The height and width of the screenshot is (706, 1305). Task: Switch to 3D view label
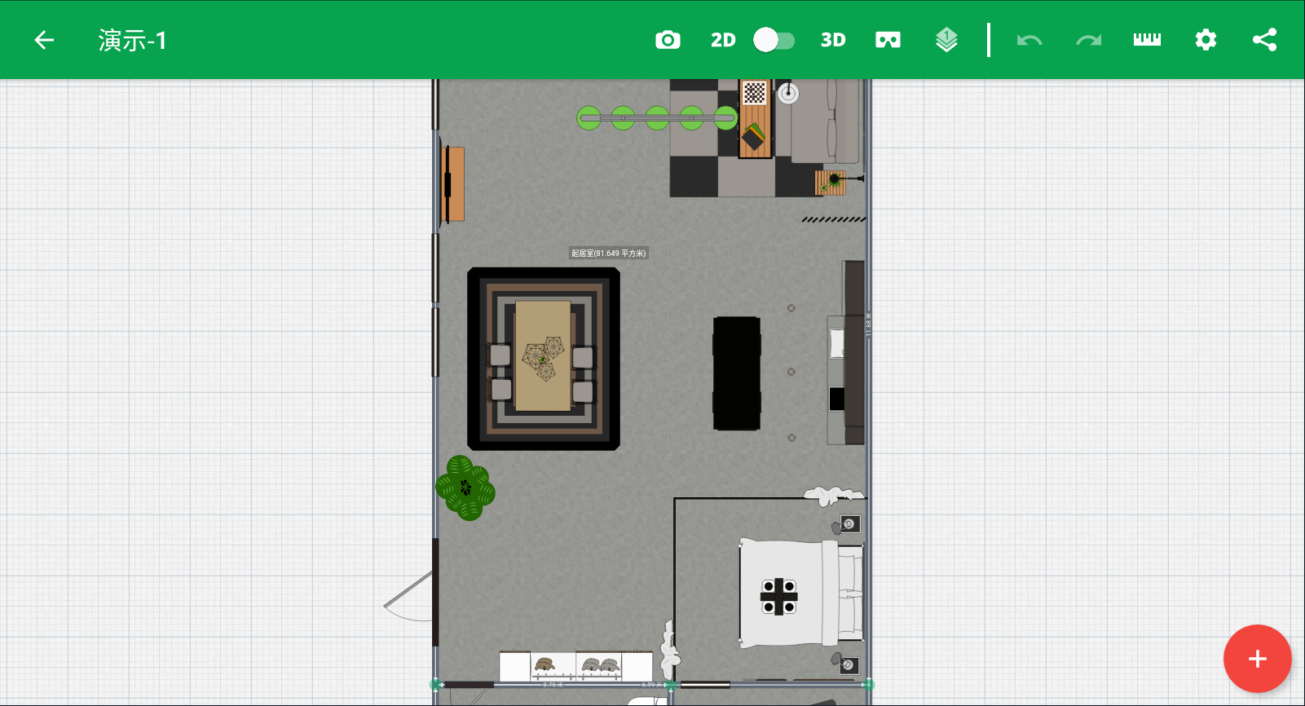[833, 40]
